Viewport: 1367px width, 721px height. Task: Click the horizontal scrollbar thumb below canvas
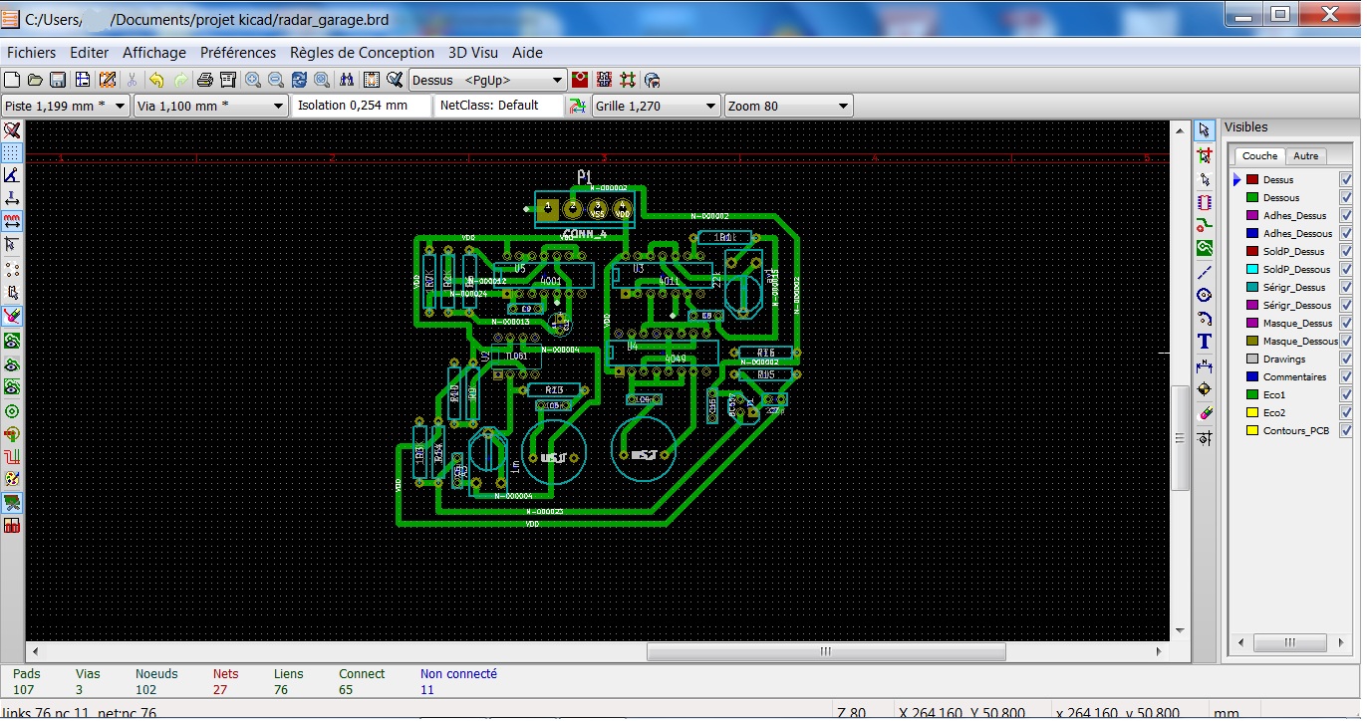[x=825, y=651]
